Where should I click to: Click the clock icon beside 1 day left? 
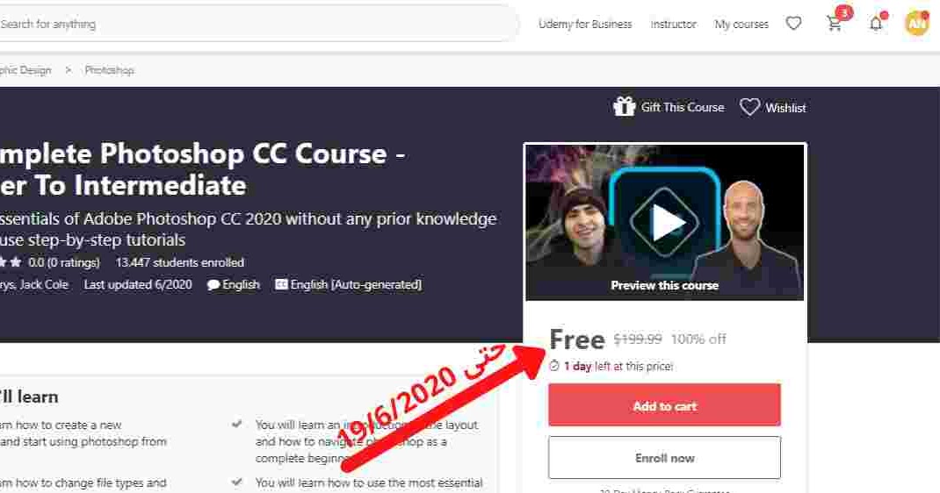(554, 366)
